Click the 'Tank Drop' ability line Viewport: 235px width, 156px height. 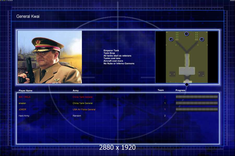coord(109,53)
